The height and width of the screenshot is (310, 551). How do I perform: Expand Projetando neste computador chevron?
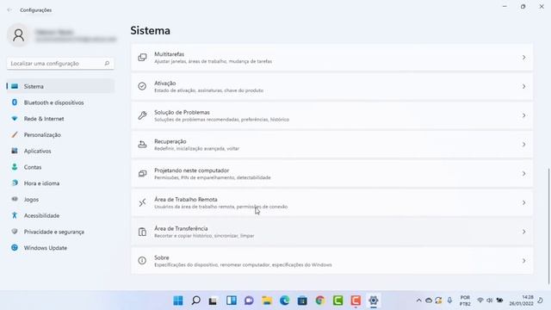coord(523,174)
